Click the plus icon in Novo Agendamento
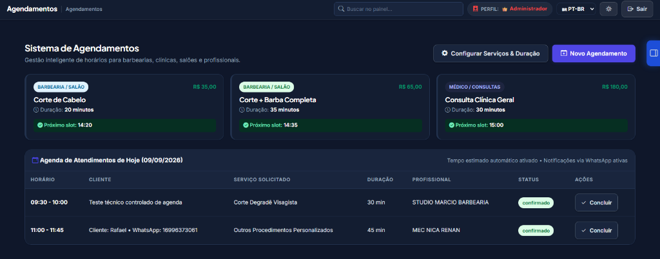The height and width of the screenshot is (259, 660). click(x=563, y=53)
